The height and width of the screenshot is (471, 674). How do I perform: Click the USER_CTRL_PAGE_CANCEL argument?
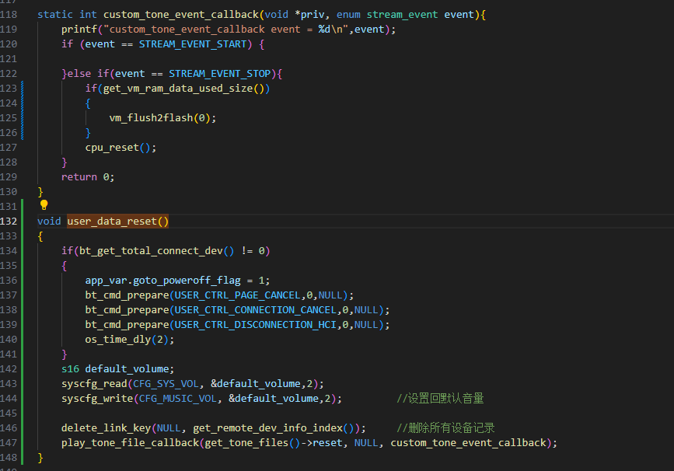(237, 295)
